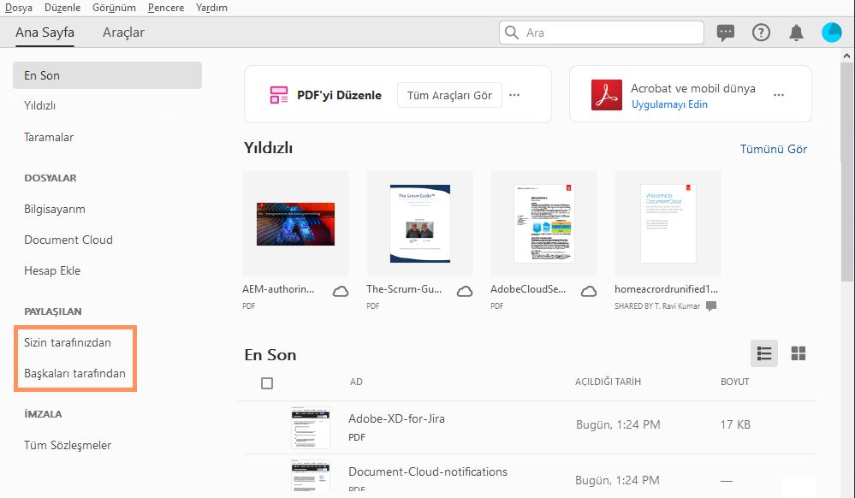Screen dimensions: 855x498
Task: Open the notifications bell icon
Action: (796, 33)
